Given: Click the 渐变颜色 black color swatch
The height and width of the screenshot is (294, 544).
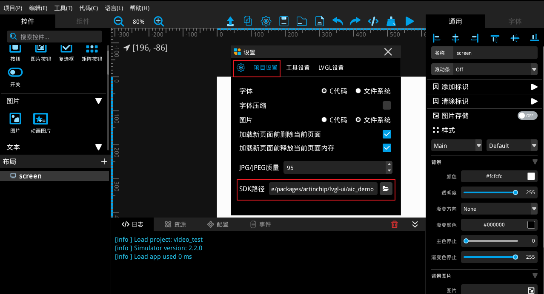Looking at the screenshot, I should point(531,225).
